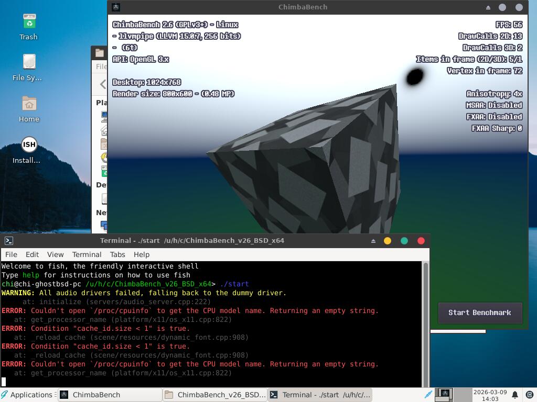Screen dimensions: 537x402
Task: Open the Tabs menu in Terminal
Action: point(117,255)
